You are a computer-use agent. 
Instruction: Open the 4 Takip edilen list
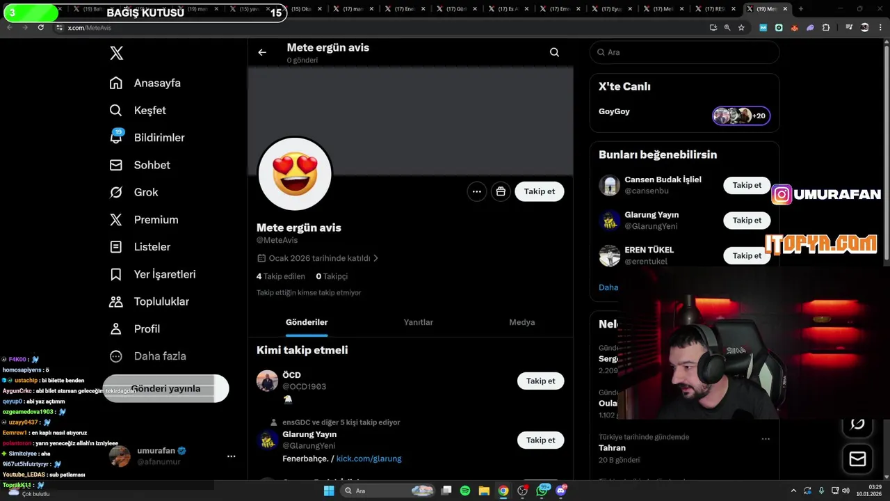tap(281, 276)
